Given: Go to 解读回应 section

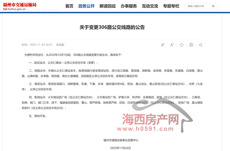Looking at the screenshot, I should (x=107, y=6).
